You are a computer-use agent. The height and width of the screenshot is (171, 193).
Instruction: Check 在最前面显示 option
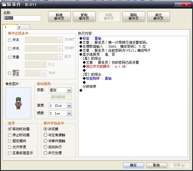pyautogui.click(x=9, y=153)
